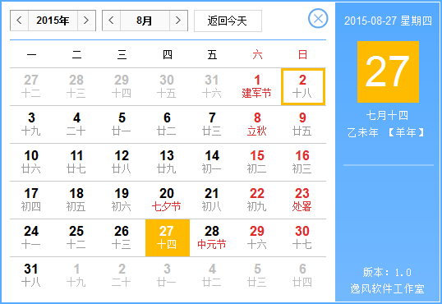Go to previous month arrow
The width and height of the screenshot is (442, 304).
click(x=111, y=21)
